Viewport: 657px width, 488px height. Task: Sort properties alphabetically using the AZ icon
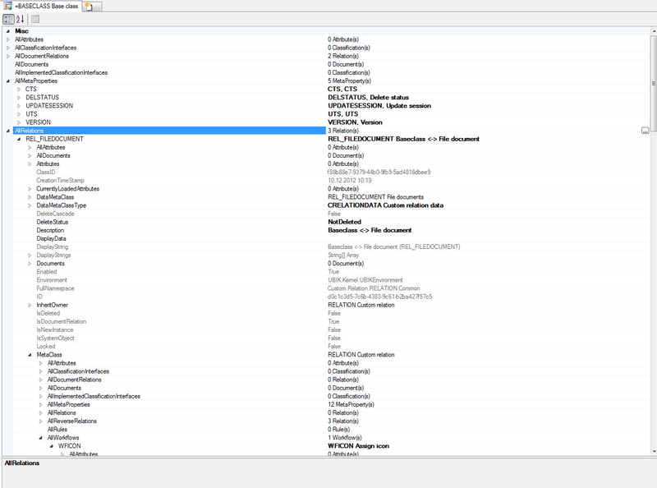click(20, 19)
